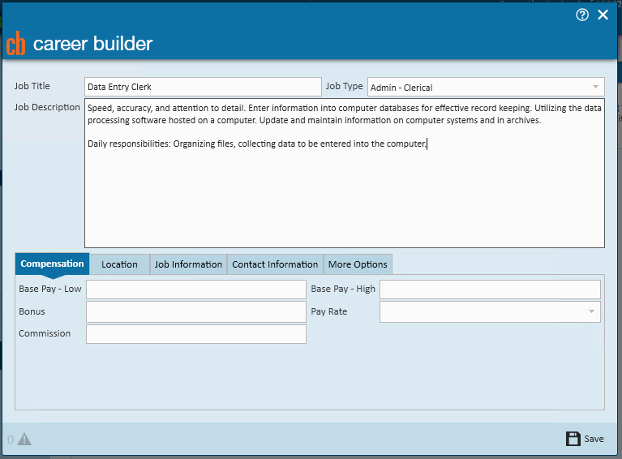
Task: Expand the Pay Rate dropdown
Action: pyautogui.click(x=490, y=312)
